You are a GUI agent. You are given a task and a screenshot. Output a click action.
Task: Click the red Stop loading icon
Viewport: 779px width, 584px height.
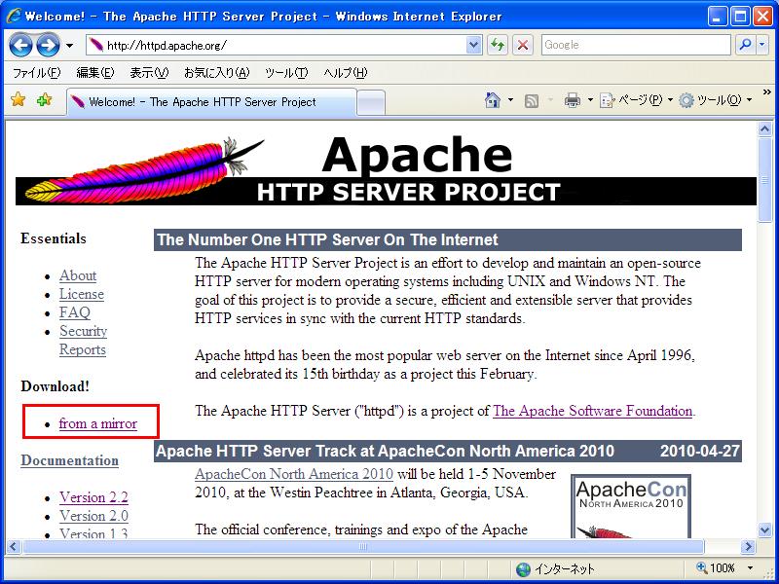tap(523, 45)
